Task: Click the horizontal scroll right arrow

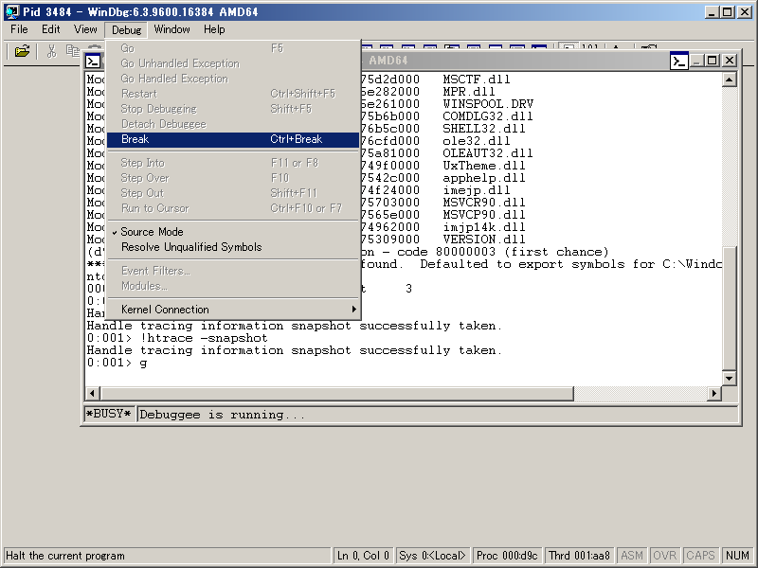Action: (713, 394)
